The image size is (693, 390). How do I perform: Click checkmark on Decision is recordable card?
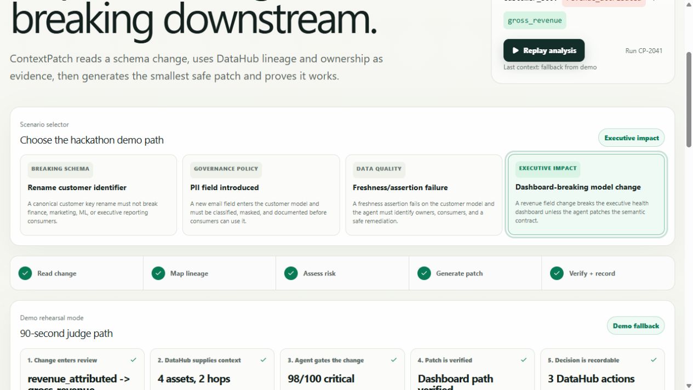click(x=654, y=360)
